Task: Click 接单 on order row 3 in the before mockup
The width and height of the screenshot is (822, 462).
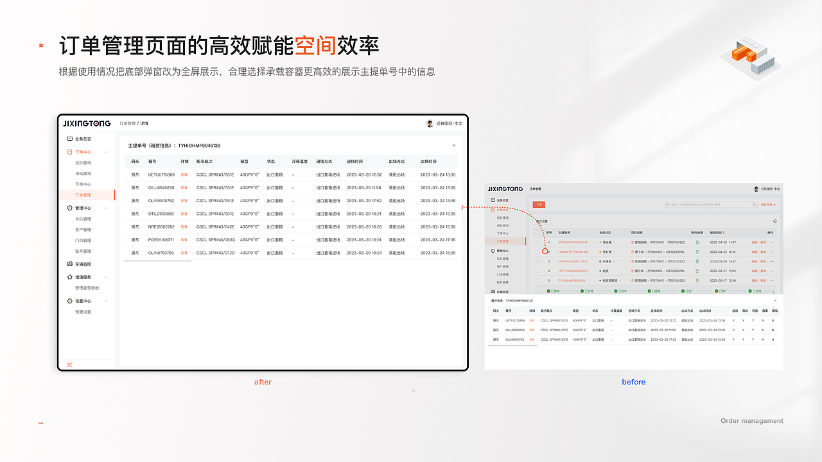Action: tap(764, 261)
